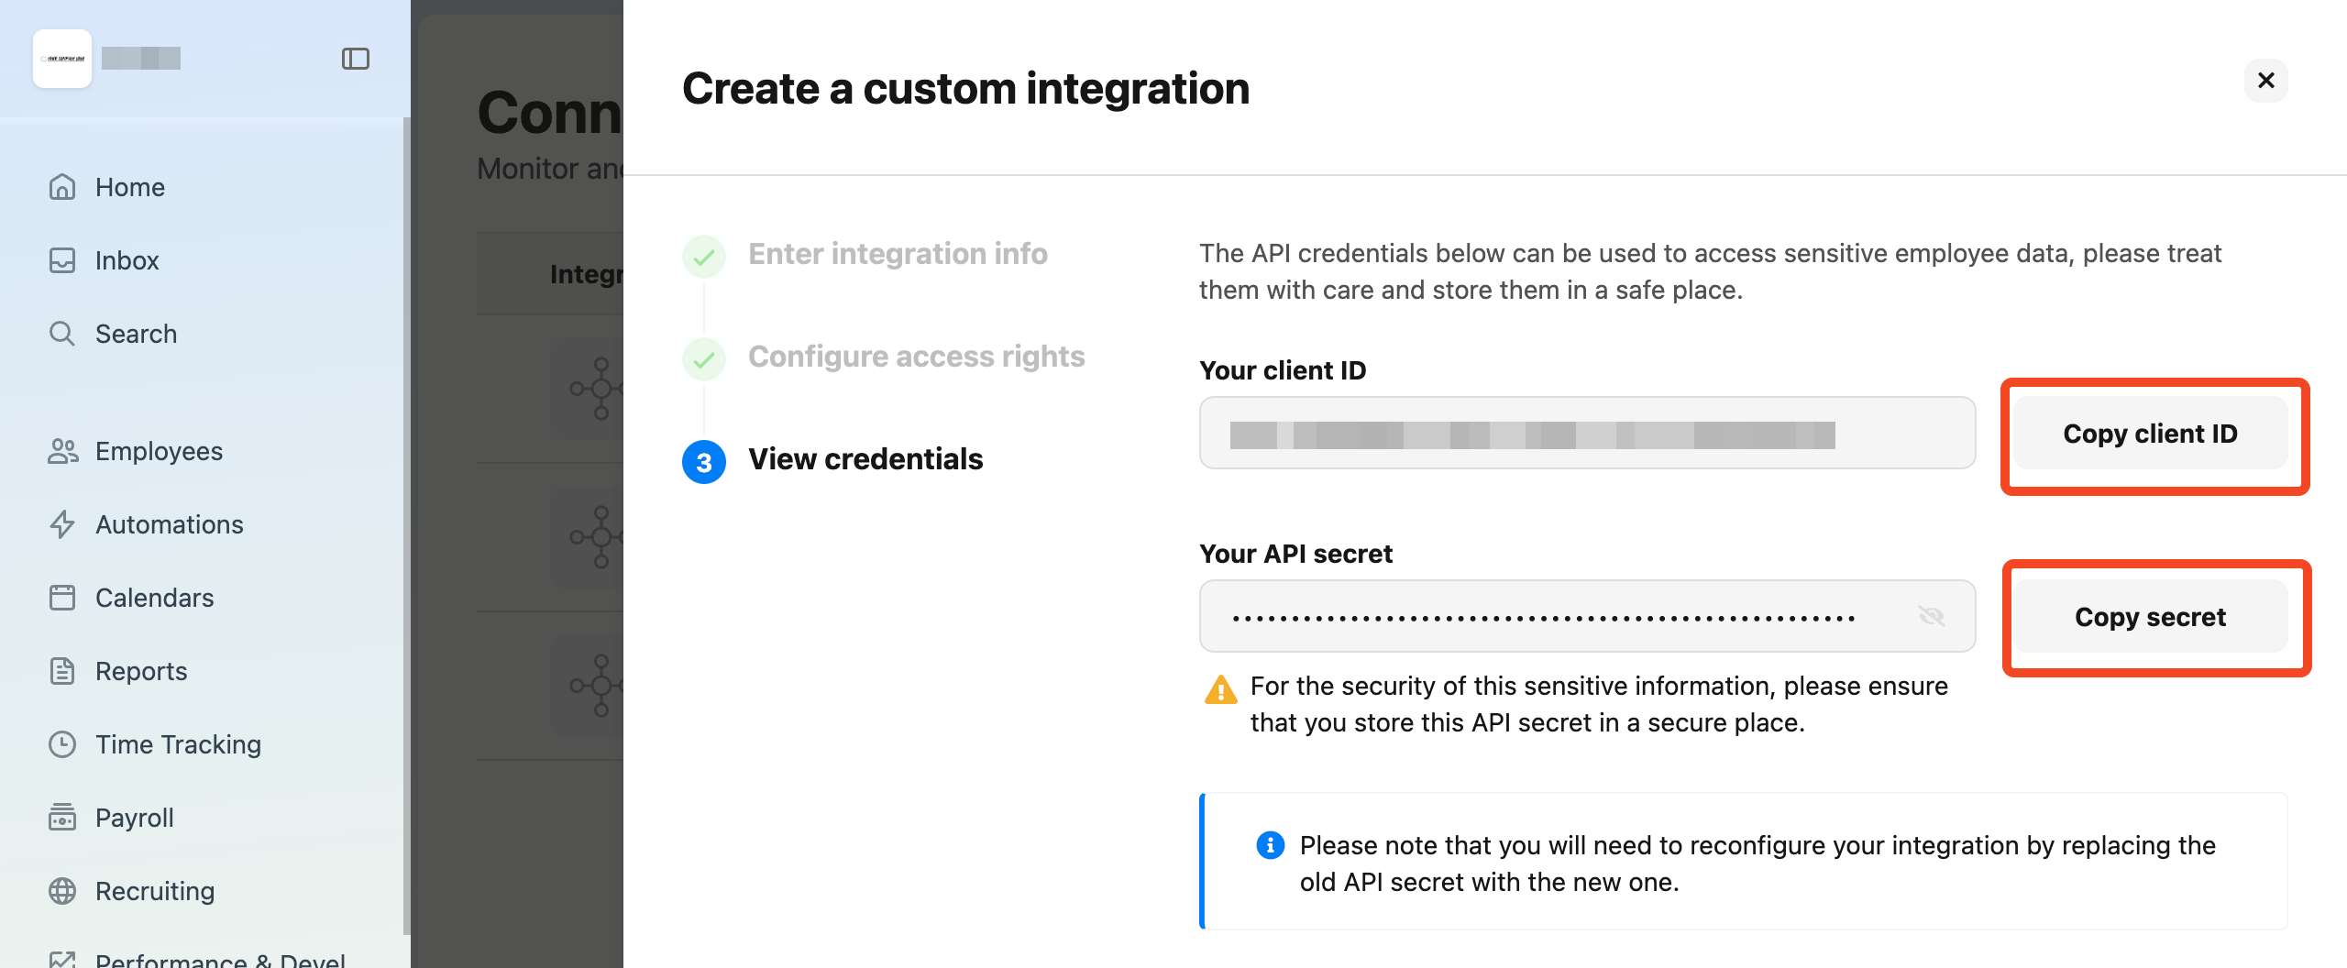Toggle the sidebar collapse icon

click(356, 59)
